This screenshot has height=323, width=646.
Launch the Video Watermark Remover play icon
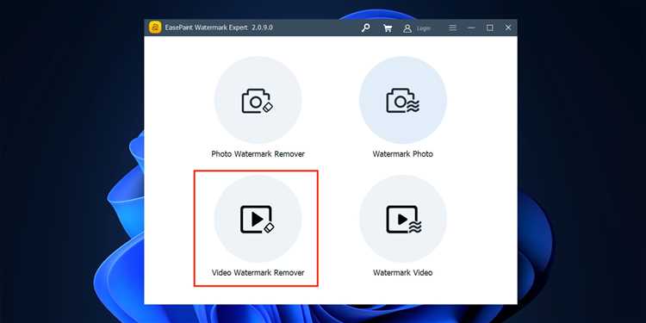pos(258,219)
